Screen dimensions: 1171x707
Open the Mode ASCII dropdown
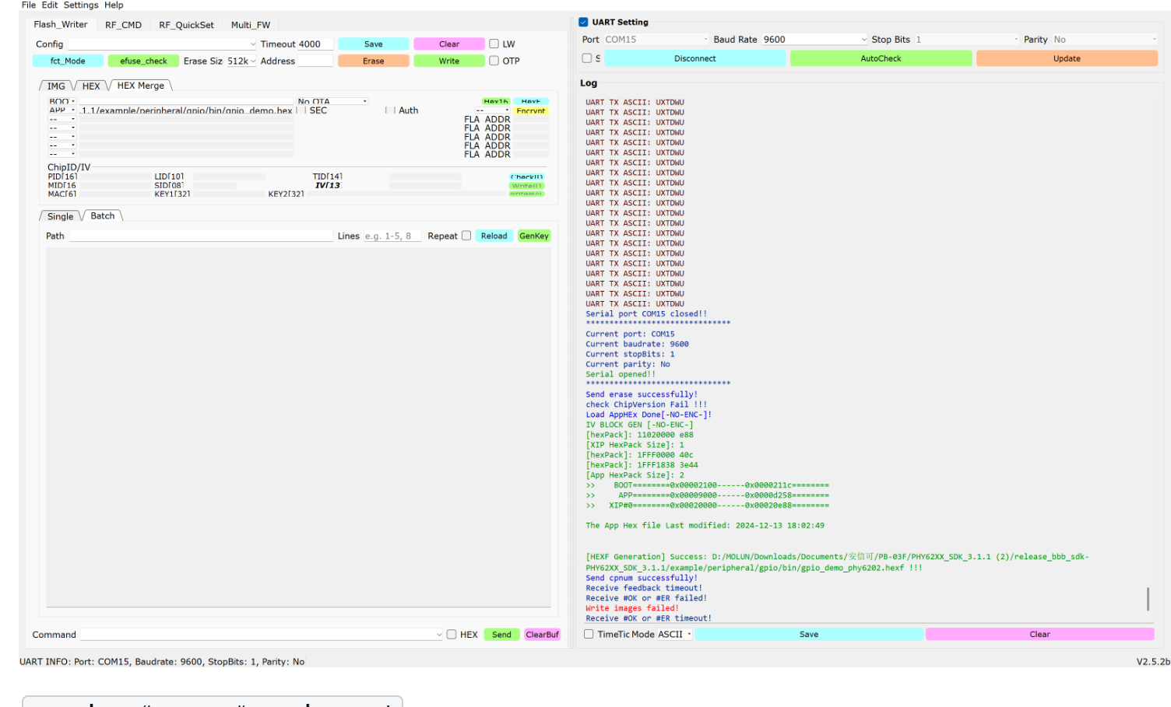pyautogui.click(x=674, y=635)
